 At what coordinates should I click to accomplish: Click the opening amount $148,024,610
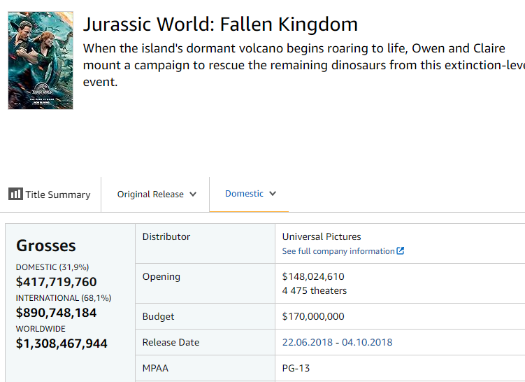click(313, 276)
